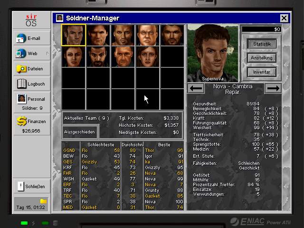
Task: Open Dateien file viewer
Action: [x=21, y=69]
